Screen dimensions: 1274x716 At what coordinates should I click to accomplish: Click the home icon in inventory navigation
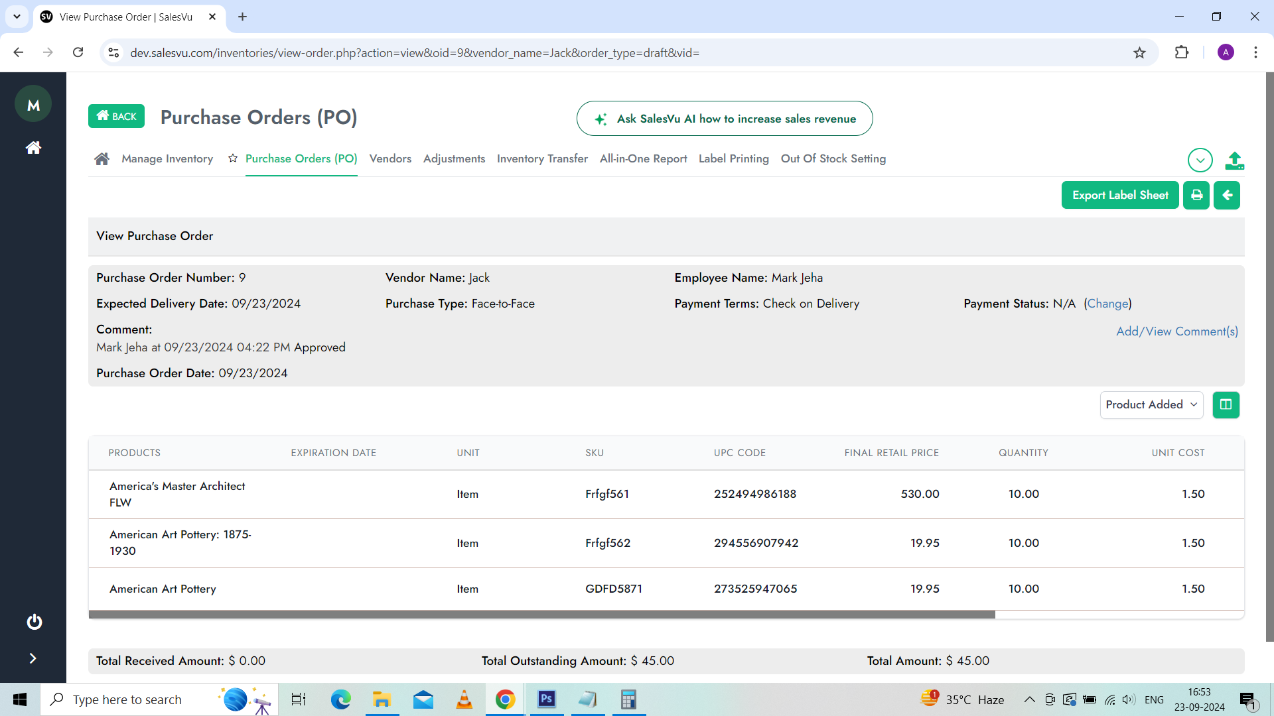click(x=102, y=158)
